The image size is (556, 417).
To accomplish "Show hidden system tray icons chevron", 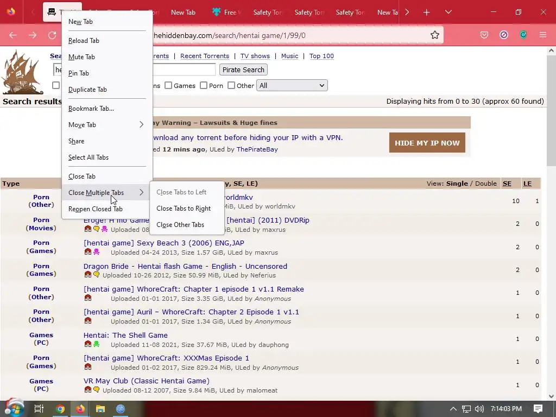I will tap(453, 409).
